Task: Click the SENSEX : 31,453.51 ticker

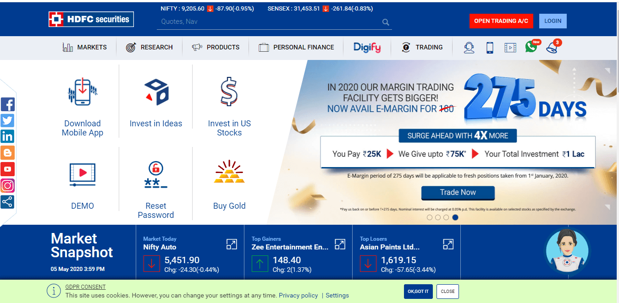Action: pos(293,9)
